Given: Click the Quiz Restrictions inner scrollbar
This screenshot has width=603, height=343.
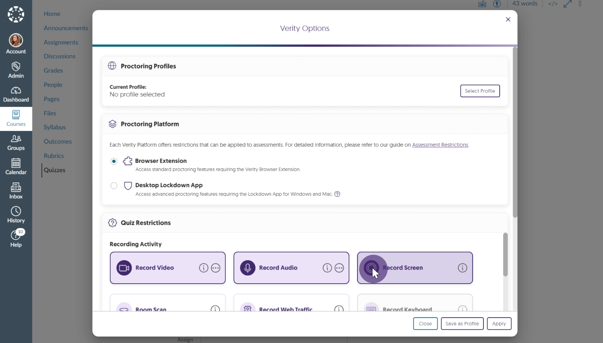Looking at the screenshot, I should [505, 254].
